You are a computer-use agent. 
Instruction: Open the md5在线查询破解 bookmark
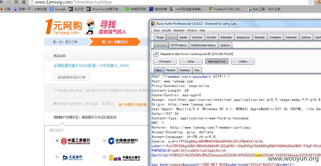pos(187,9)
